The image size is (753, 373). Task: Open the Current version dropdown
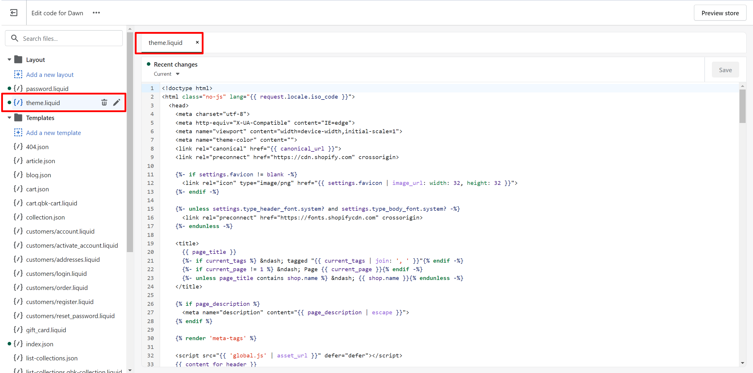pos(167,74)
